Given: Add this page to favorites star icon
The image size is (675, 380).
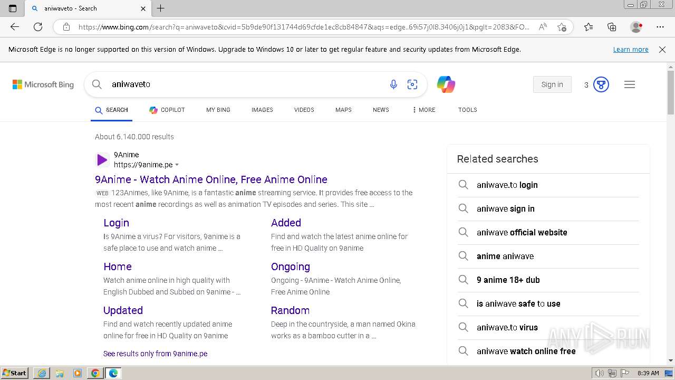Looking at the screenshot, I should pos(562,27).
